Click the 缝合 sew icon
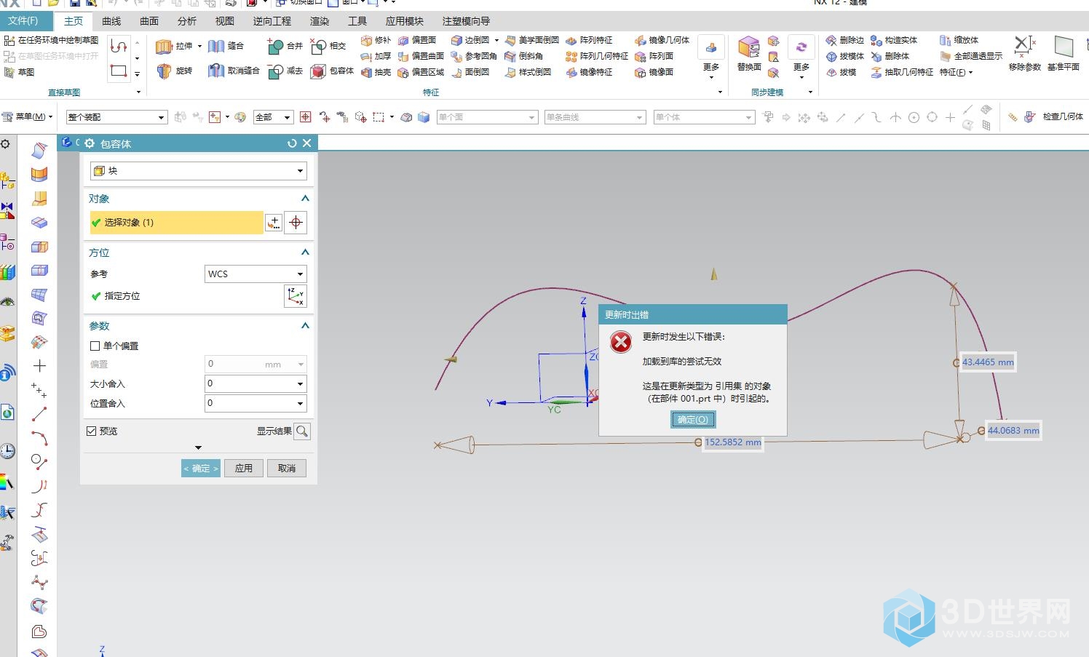Viewport: 1089px width, 657px height. 216,47
